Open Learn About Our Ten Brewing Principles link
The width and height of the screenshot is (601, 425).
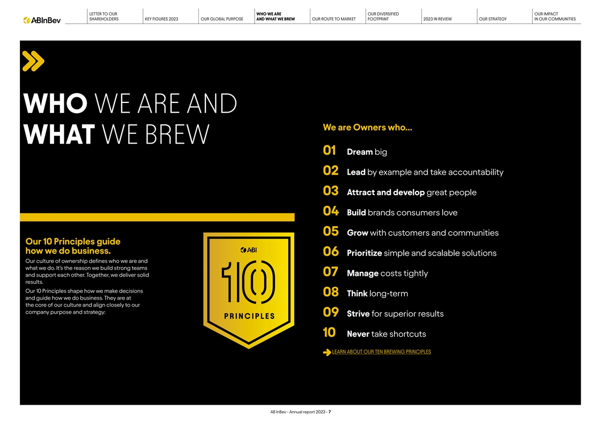(x=381, y=352)
